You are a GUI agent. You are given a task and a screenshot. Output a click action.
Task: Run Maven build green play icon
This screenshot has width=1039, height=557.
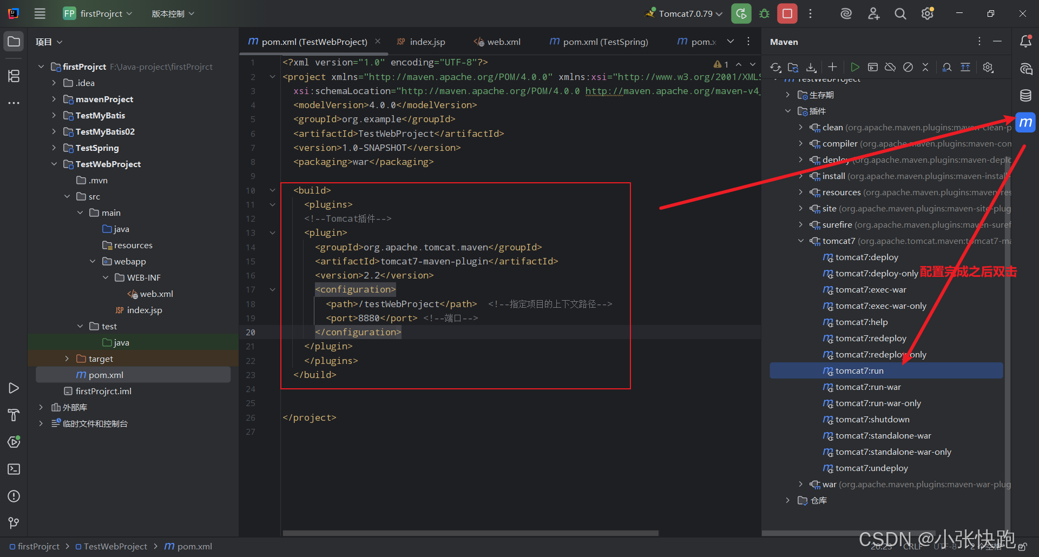pos(855,67)
